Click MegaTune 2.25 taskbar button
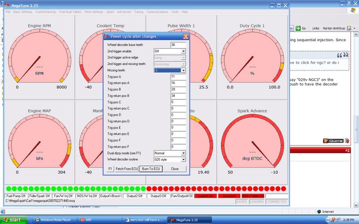 click(x=189, y=220)
